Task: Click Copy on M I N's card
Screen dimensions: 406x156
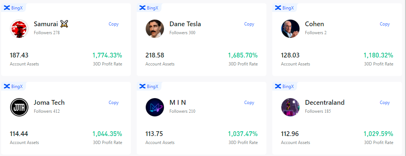Action: point(249,103)
